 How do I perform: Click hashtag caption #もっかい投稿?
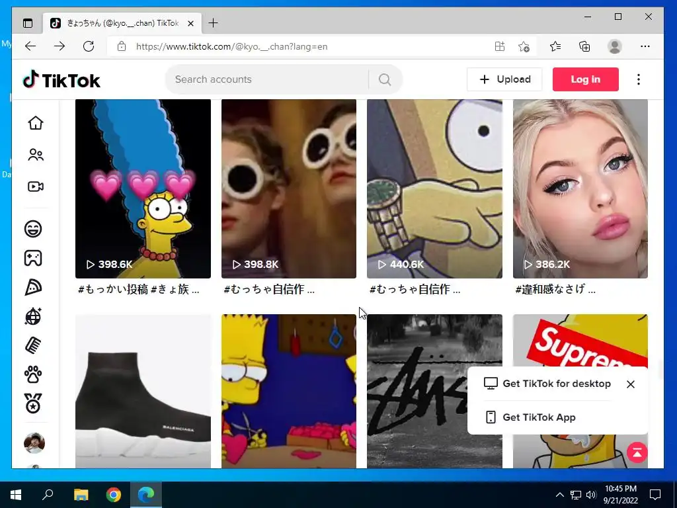pyautogui.click(x=113, y=290)
